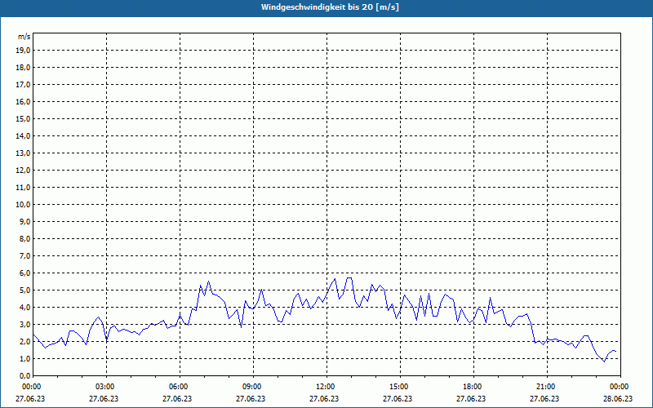Screen dimensions: 653x408
Task: Click the '18,0' y-axis label
Action: click(x=24, y=68)
